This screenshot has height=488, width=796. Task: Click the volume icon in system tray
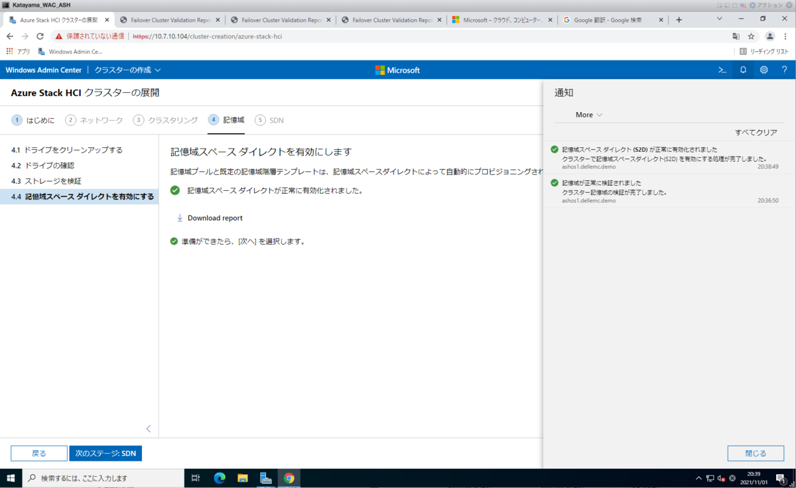point(721,478)
